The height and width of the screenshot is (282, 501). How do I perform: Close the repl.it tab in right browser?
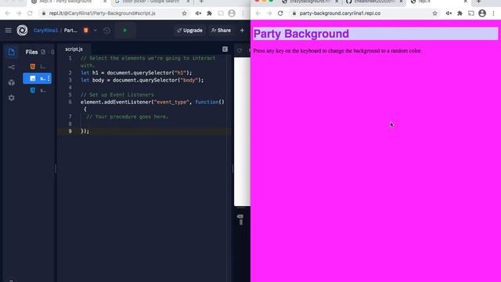(466, 2)
